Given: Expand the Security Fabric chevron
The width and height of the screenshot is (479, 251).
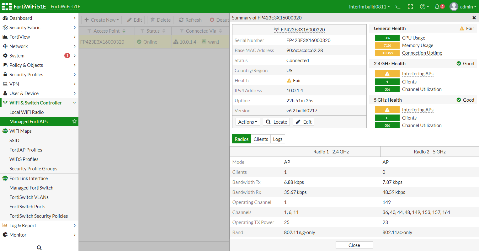Looking at the screenshot, I should tap(75, 28).
